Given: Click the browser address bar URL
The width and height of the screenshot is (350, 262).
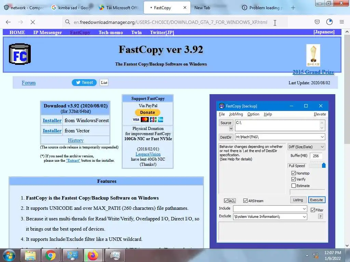Looking at the screenshot, I should [170, 22].
